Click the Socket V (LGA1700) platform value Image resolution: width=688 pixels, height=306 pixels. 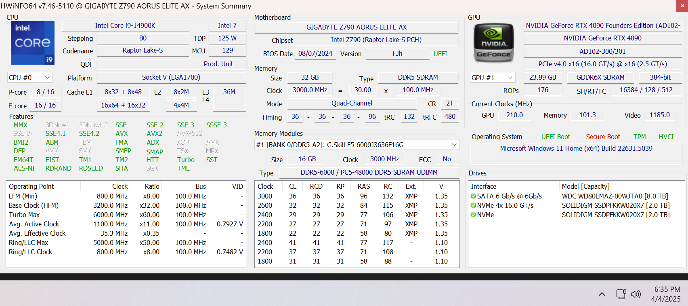(x=171, y=77)
